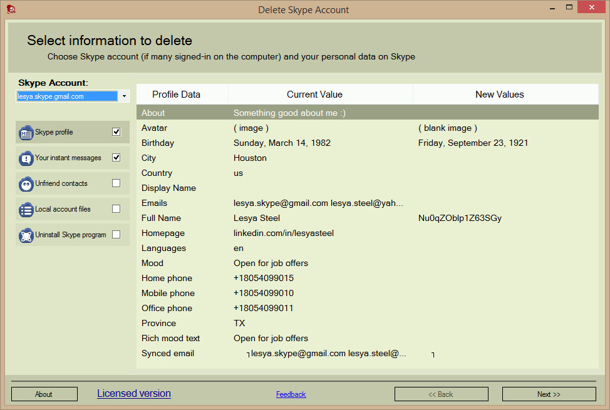The height and width of the screenshot is (410, 610).
Task: Uncheck the Skype profile checkbox
Action: click(116, 132)
